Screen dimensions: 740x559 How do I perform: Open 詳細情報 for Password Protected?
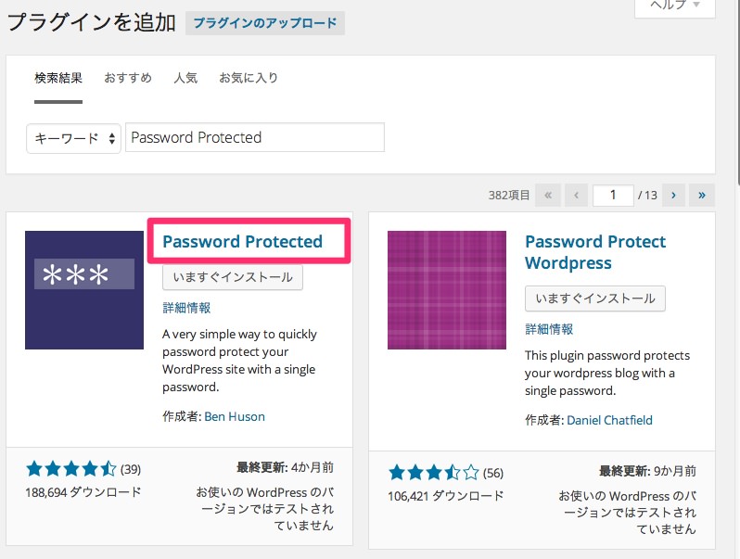click(186, 308)
